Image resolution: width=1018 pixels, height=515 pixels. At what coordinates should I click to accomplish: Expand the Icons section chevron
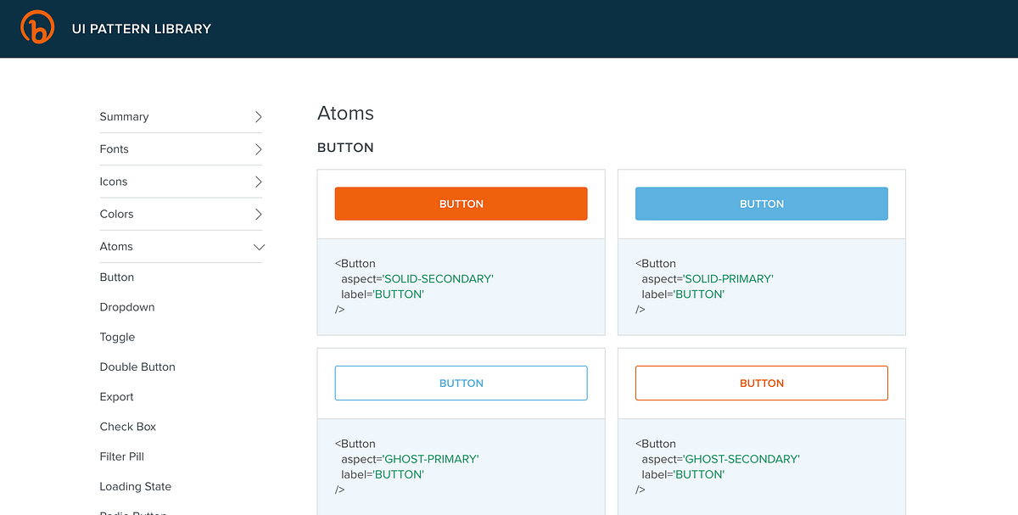point(259,182)
